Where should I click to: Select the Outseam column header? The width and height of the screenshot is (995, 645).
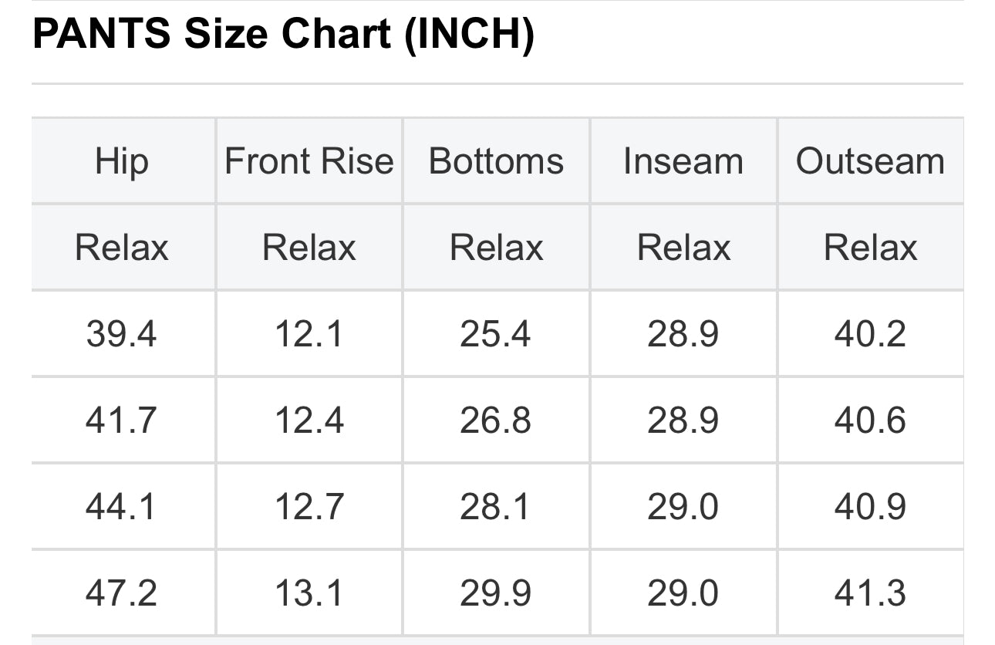pos(870,162)
